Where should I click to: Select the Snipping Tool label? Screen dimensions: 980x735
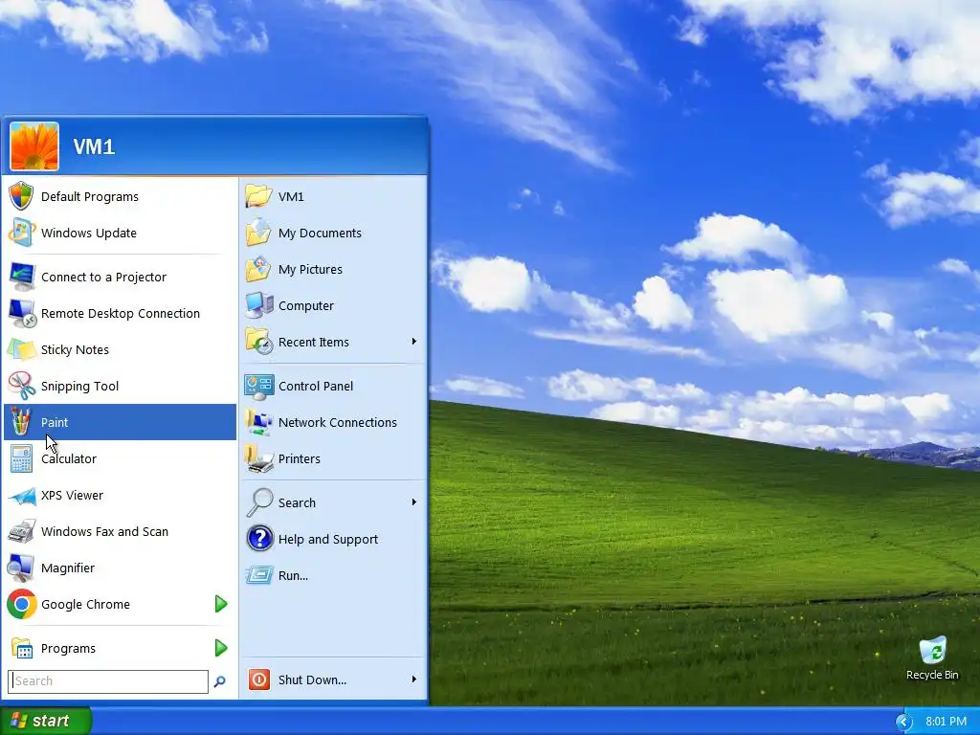tap(80, 387)
